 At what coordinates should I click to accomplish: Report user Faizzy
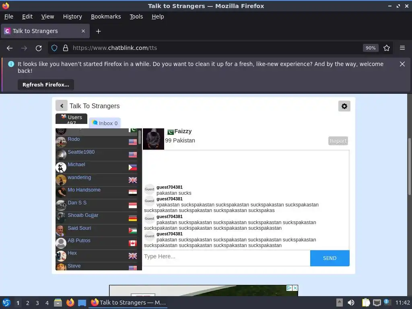point(338,141)
